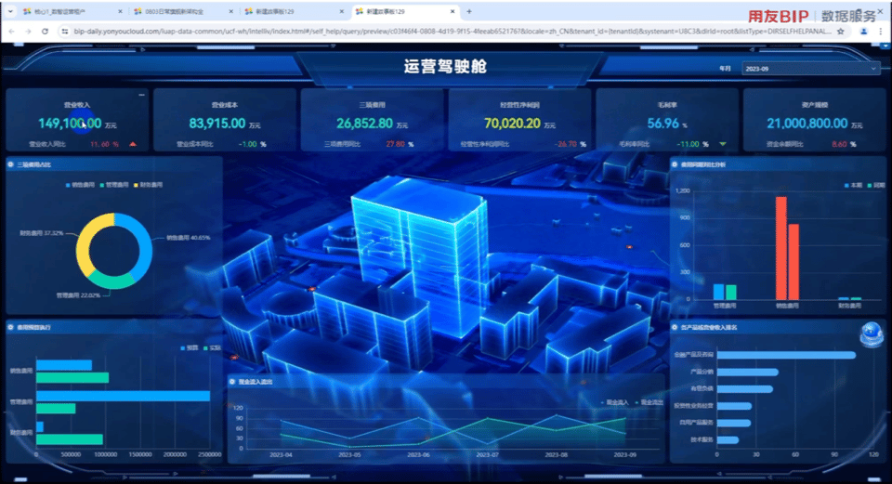Screen dimensions: 892x484
Task: Switch to the first browser tab
Action: [x=72, y=11]
